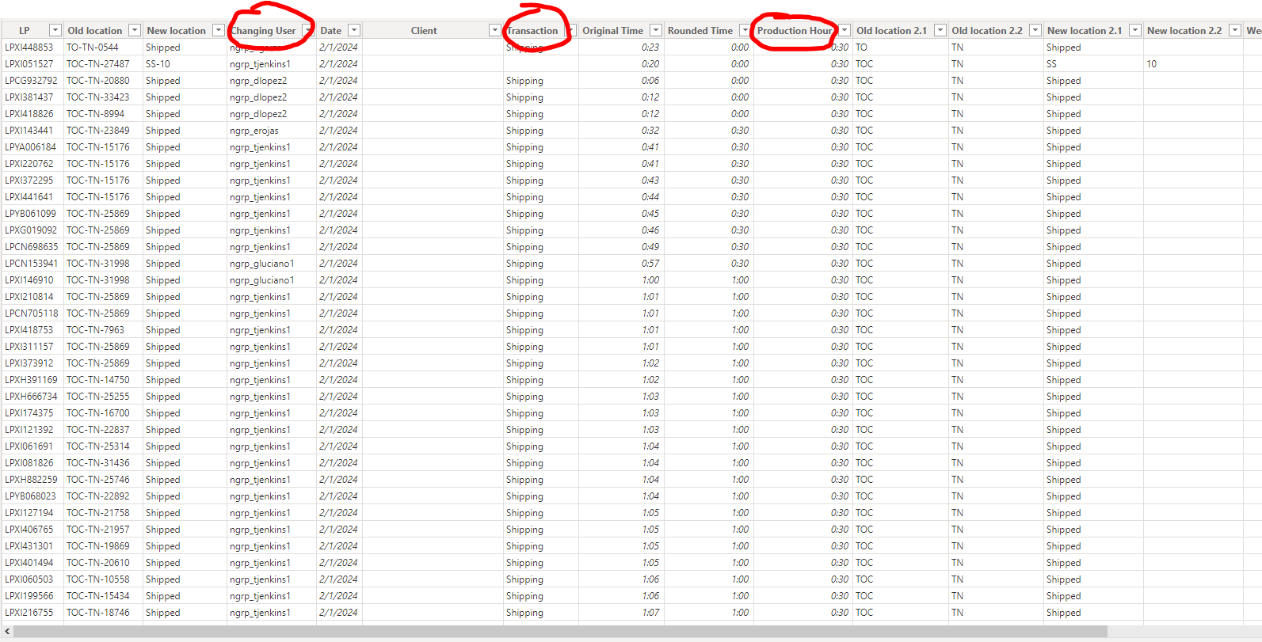Open the Rounded Time filter dropdown
The height and width of the screenshot is (642, 1262).
[x=745, y=30]
